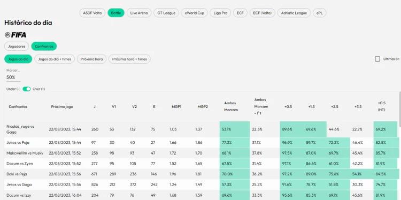Screen dimensions: 401x200
Task: Open the Dacum vs Zyen matchup
Action: coord(19,164)
